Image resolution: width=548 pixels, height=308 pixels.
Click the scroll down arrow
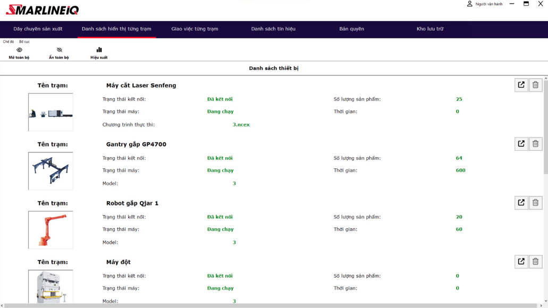tap(545, 301)
